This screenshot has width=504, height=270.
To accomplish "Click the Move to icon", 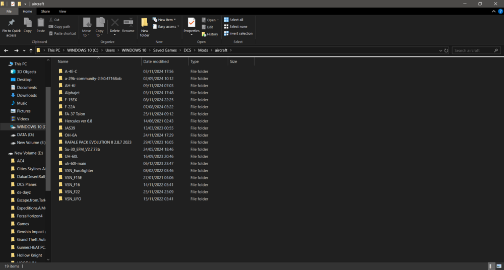I will (87, 23).
